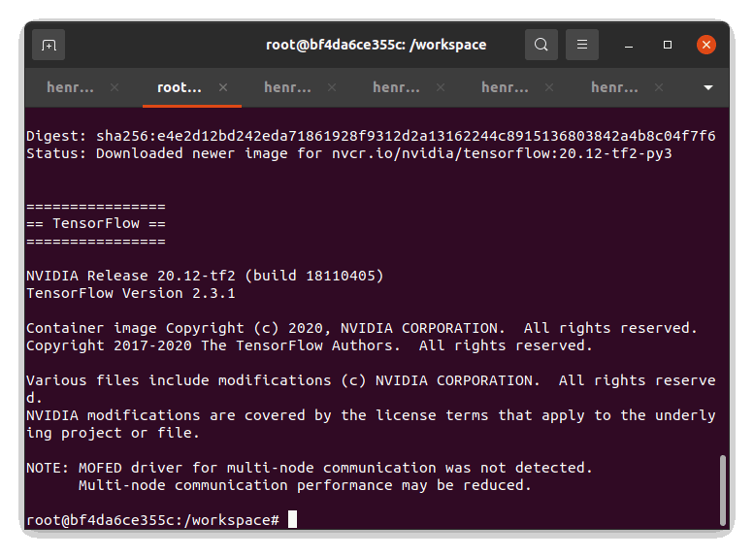Close the sixth tab
The height and width of the screenshot is (557, 754).
(659, 87)
